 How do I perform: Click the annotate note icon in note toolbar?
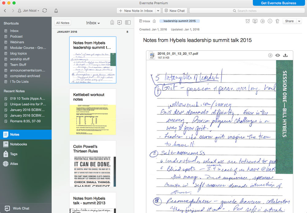pos(262,21)
